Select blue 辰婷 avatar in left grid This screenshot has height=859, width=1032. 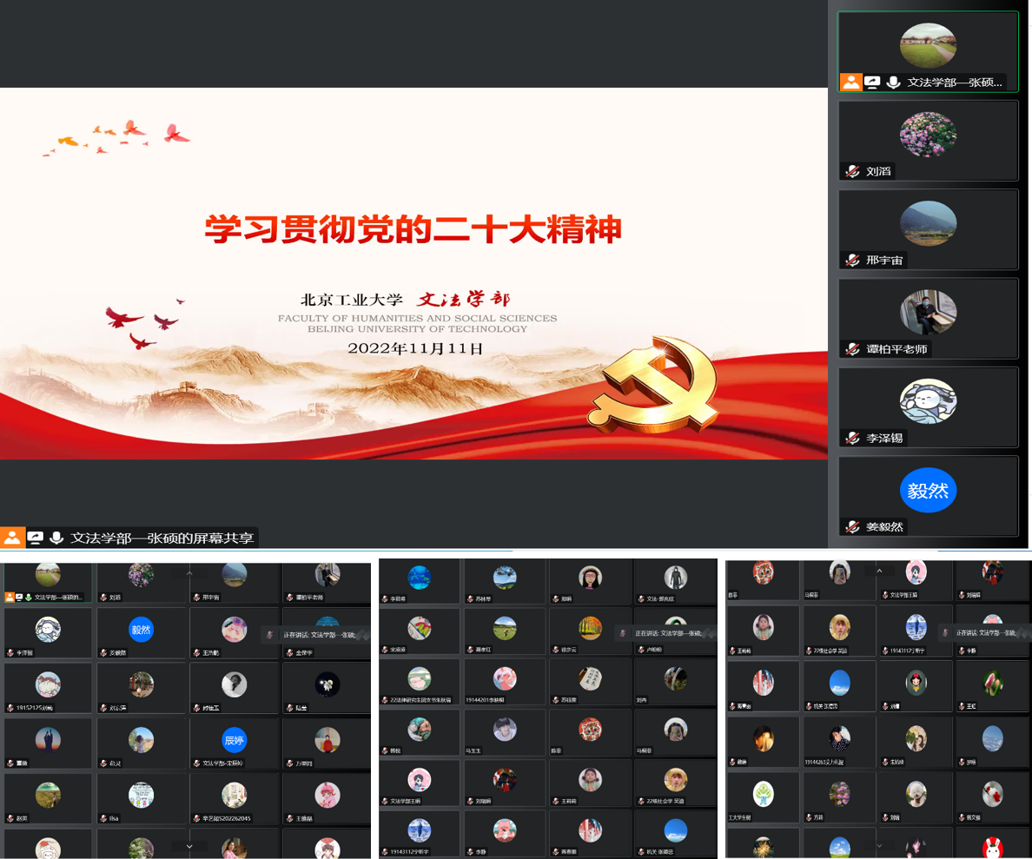click(x=235, y=740)
